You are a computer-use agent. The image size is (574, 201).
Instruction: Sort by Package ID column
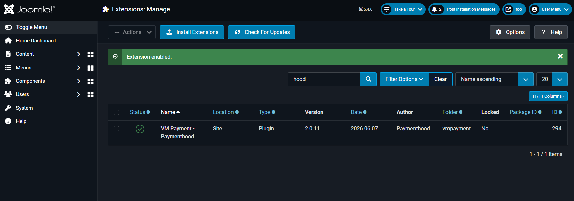(x=526, y=112)
